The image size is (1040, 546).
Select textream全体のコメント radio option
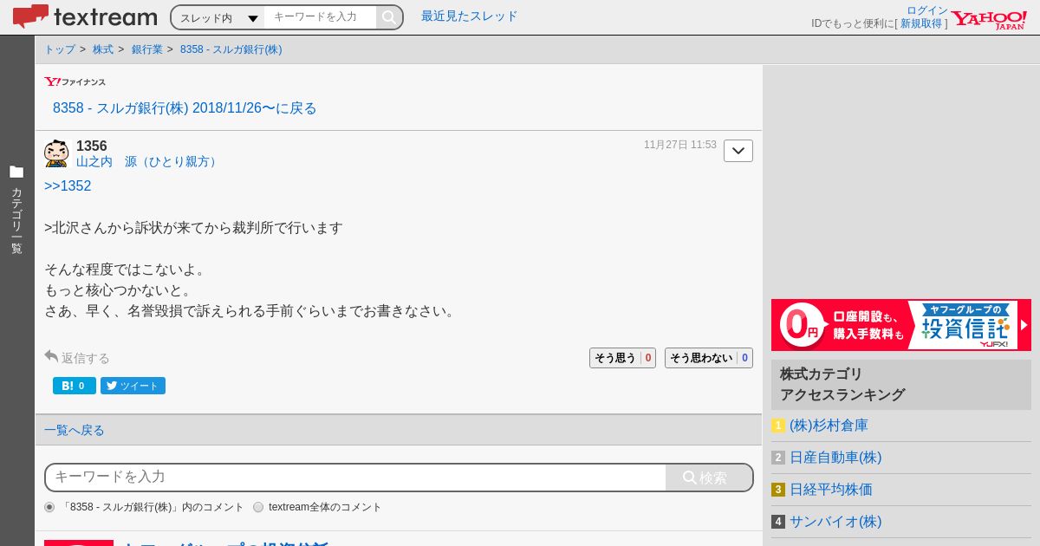258,507
